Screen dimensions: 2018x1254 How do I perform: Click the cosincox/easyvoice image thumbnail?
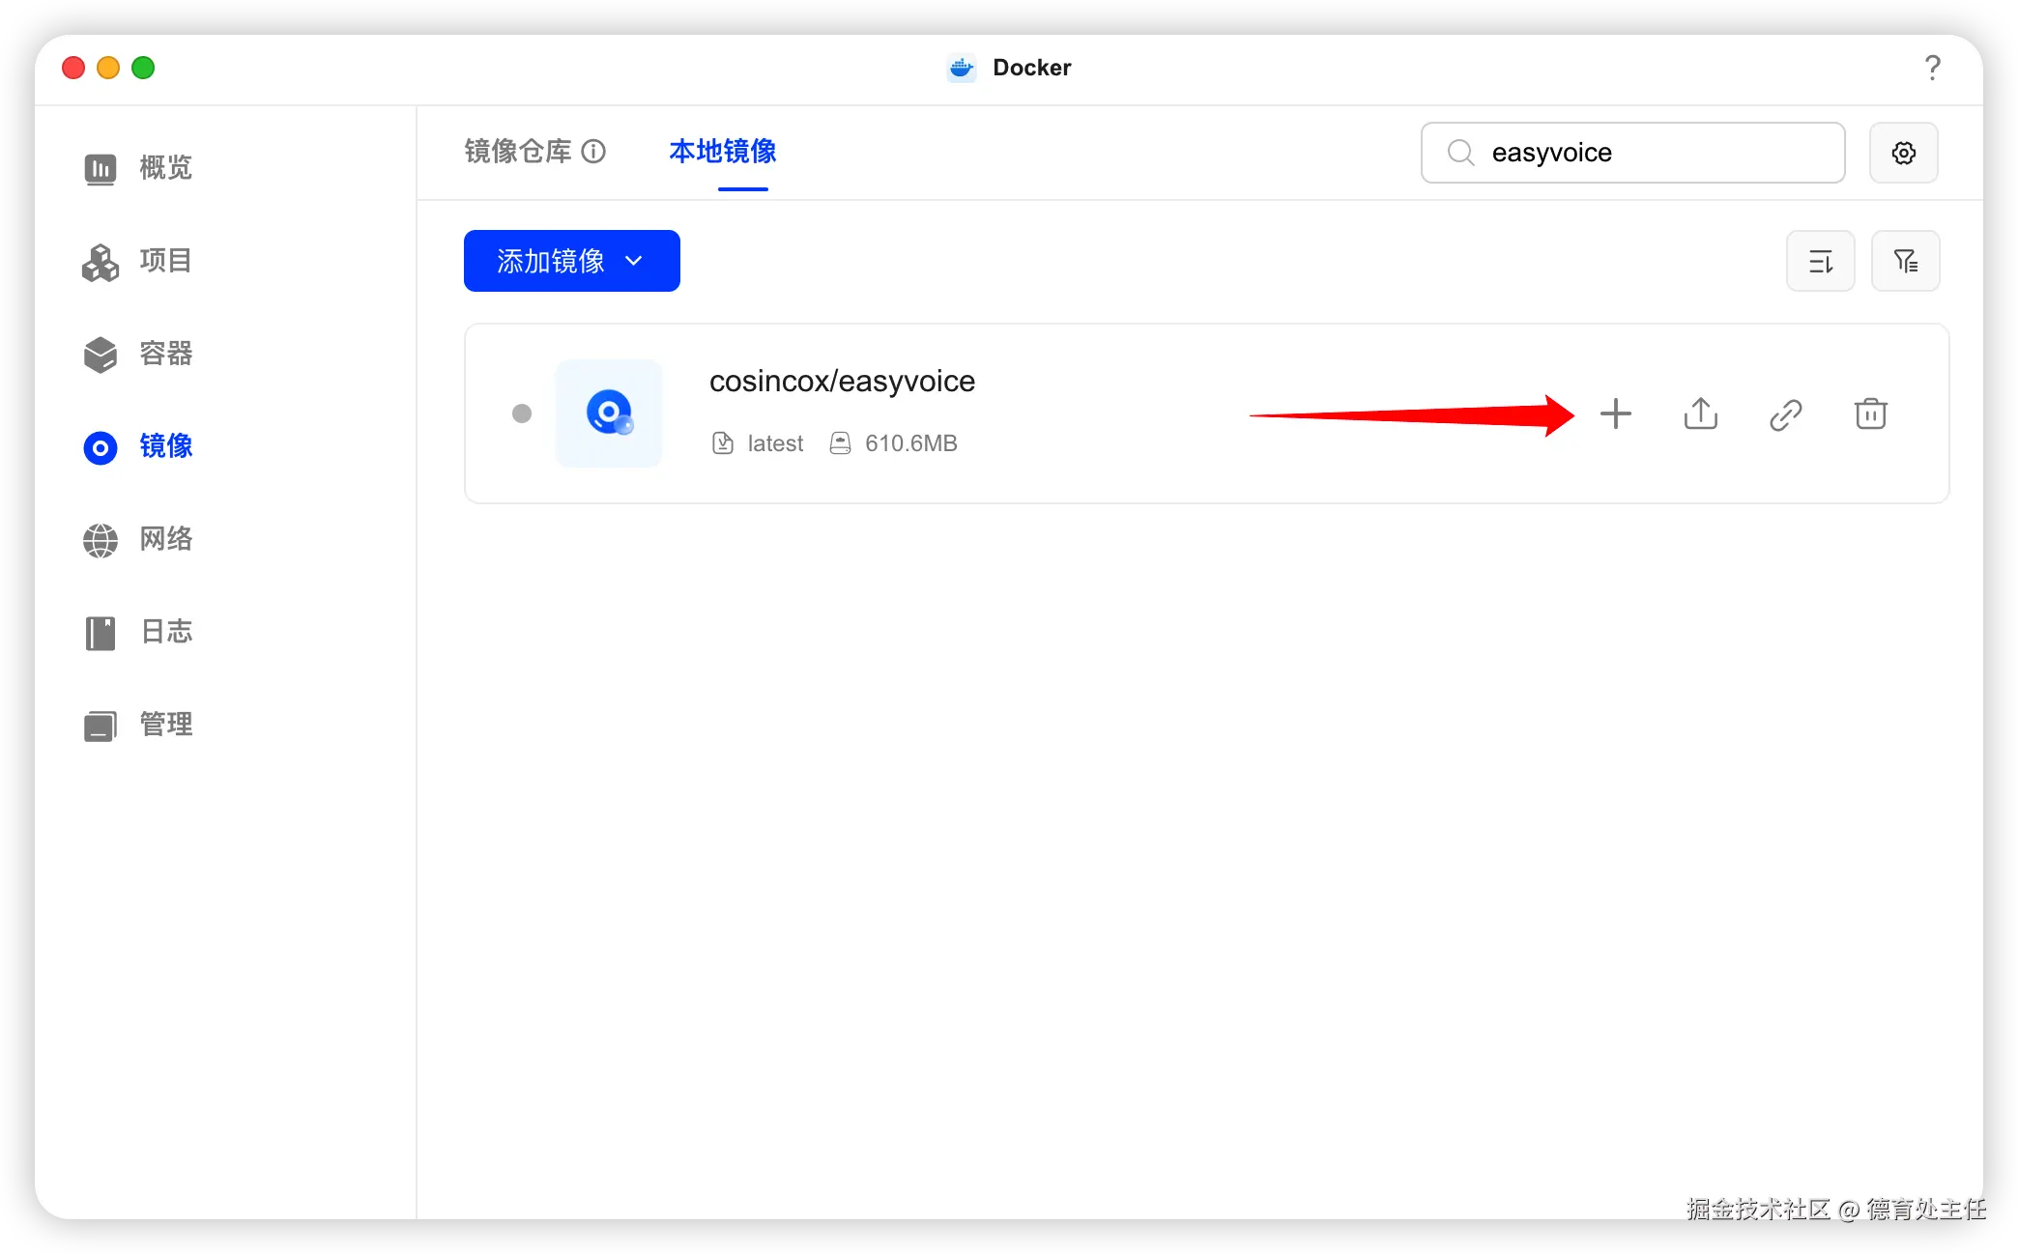click(x=609, y=413)
